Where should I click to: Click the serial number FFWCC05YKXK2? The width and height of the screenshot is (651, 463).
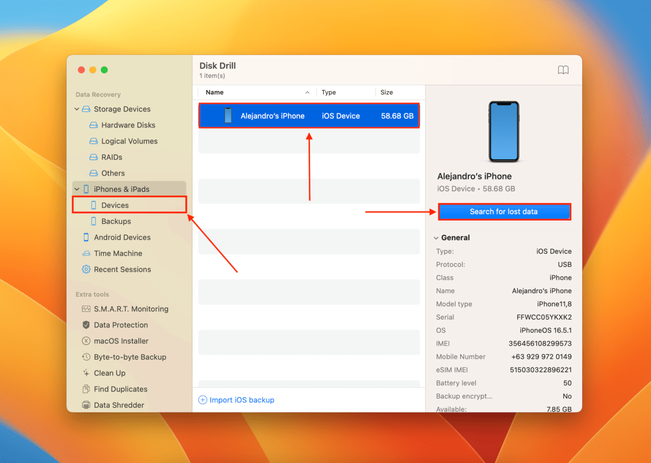pos(544,317)
